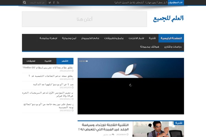The width and height of the screenshot is (206, 137).
Task: Click the أعلن هنا ad banner
Action: [84, 19]
